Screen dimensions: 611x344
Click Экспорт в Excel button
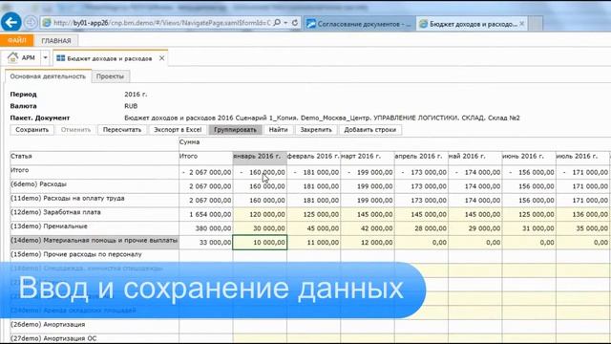[178, 130]
